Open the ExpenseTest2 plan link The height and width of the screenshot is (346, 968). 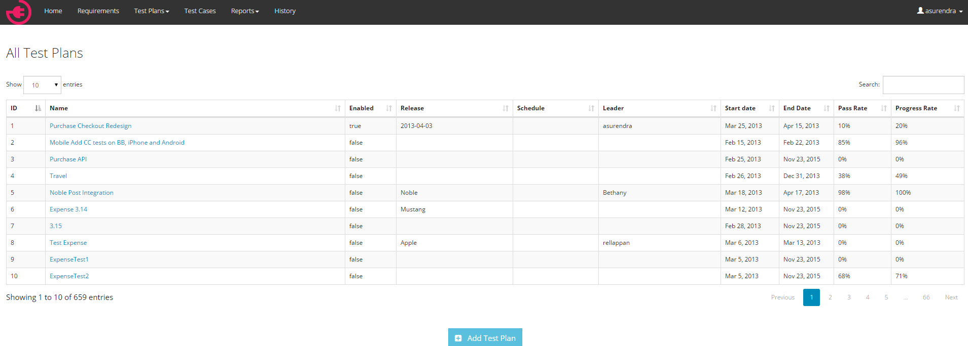click(69, 276)
